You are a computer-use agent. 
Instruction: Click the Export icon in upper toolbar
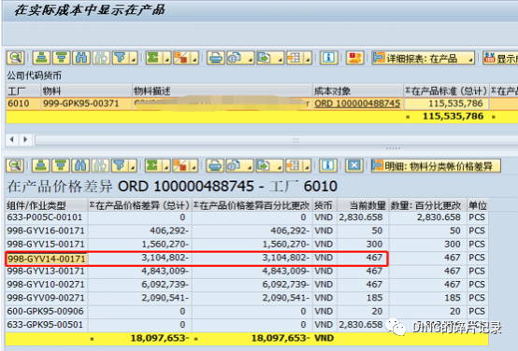pyautogui.click(x=265, y=58)
